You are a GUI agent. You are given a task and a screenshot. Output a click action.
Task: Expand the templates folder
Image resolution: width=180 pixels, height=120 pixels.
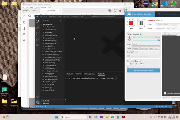coord(48,32)
